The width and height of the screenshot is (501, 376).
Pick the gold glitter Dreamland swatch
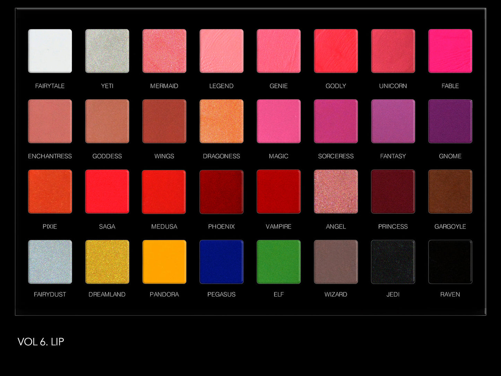[107, 262]
